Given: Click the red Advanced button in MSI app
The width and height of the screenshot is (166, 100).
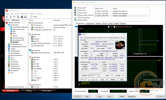Looking at the screenshot, I should (x=10, y=91).
